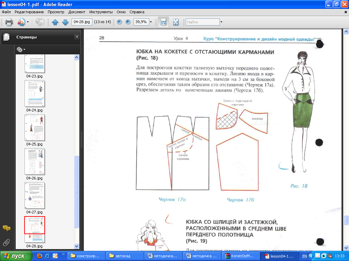Open the Редактирование menu
Screen dimensions: 349x261
pos(29,12)
